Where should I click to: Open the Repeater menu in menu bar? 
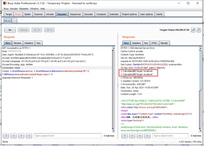click(24, 9)
